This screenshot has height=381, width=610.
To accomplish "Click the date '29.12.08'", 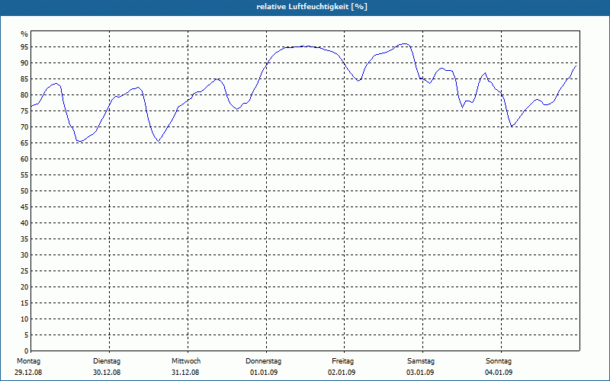I will (x=28, y=373).
